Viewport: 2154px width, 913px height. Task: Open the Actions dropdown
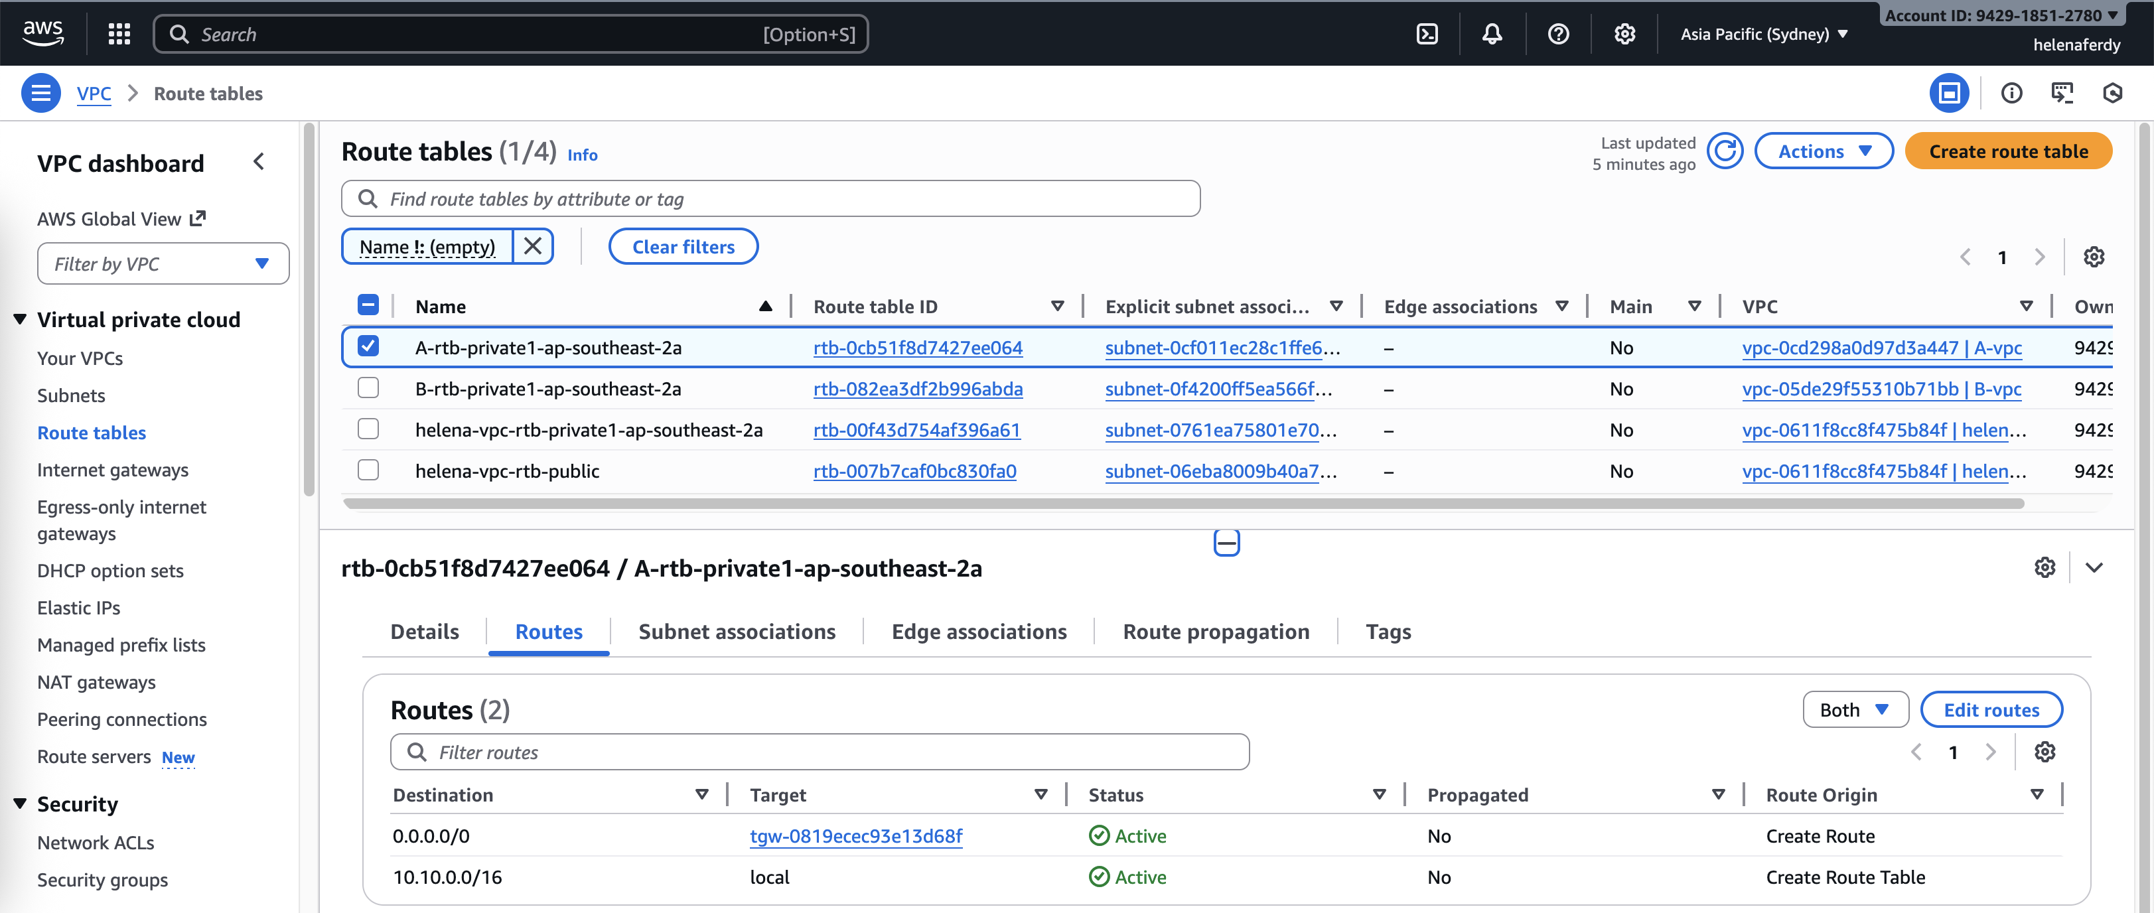pos(1823,151)
